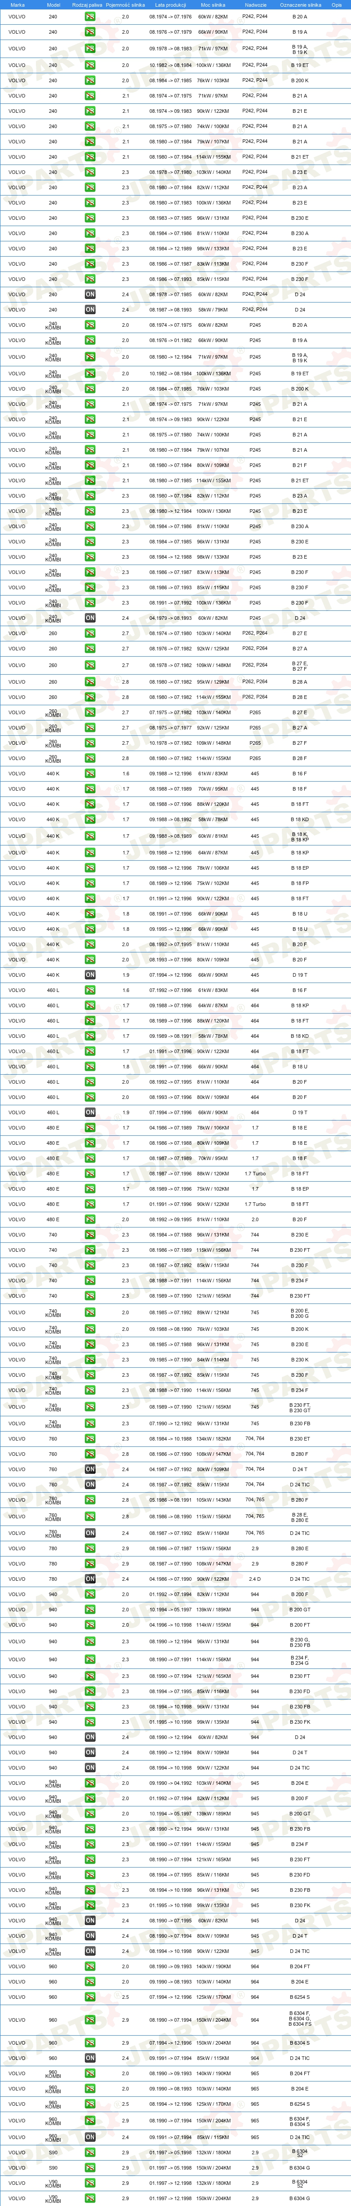Click the petrol icon in the 440 K B 18 K, B 18 KP row
This screenshot has height=2206, width=351.
pos(90,836)
